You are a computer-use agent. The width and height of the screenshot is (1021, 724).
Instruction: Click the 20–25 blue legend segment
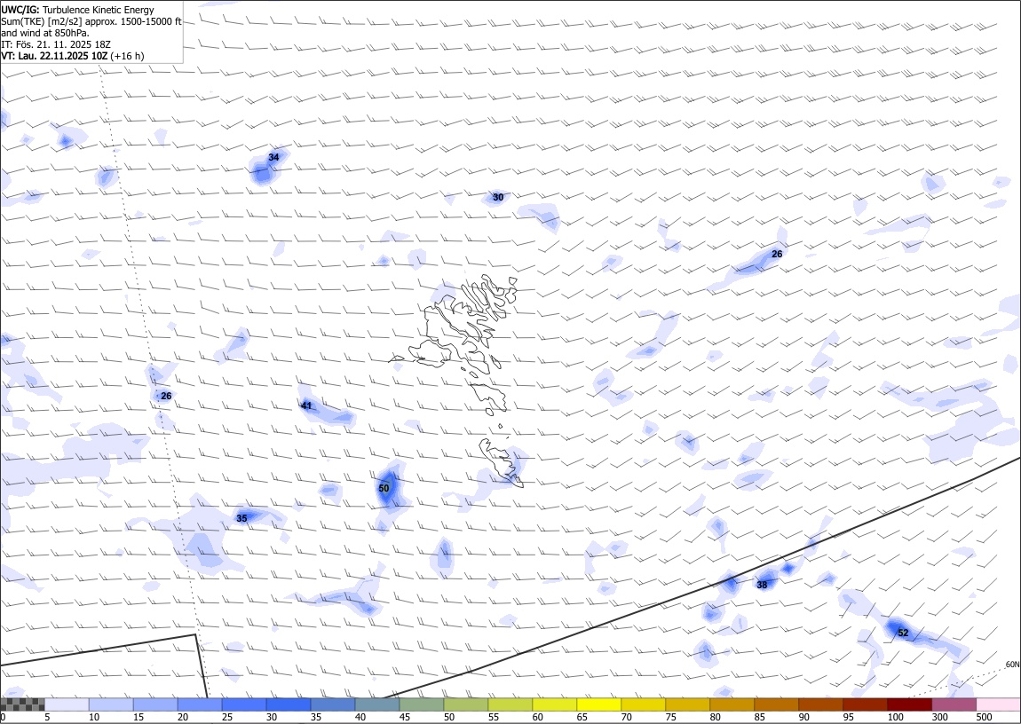(200, 704)
